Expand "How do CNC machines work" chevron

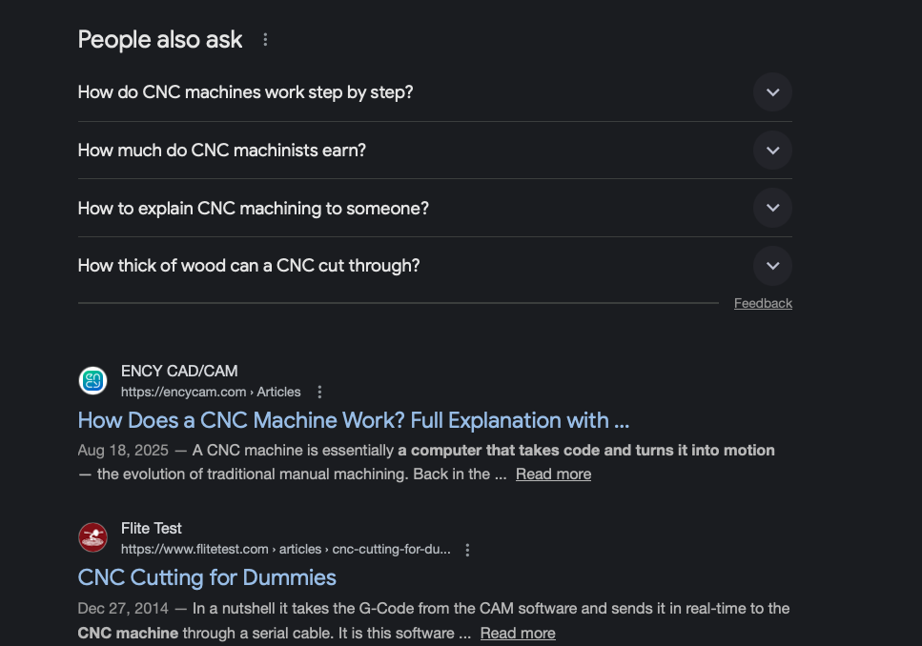pyautogui.click(x=772, y=92)
